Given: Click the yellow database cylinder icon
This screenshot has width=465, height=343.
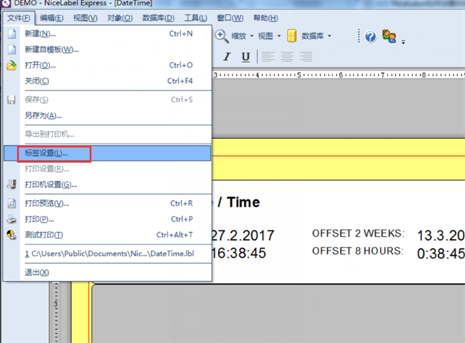Looking at the screenshot, I should pyautogui.click(x=292, y=36).
